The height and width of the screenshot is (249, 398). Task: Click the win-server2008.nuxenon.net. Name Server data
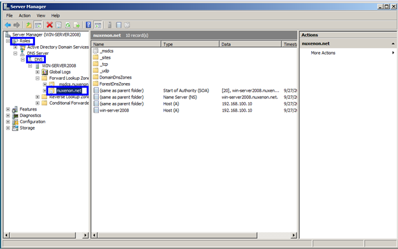pyautogui.click(x=250, y=97)
